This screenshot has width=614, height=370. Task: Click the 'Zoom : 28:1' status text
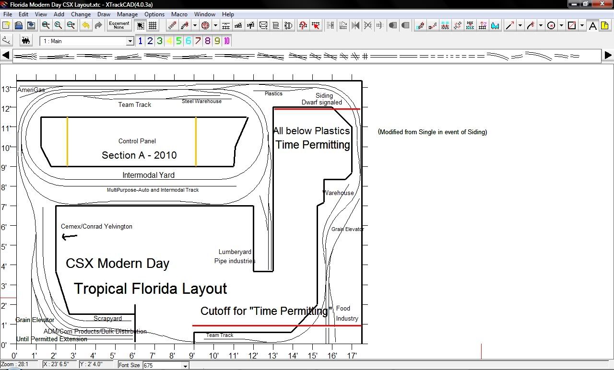tap(14, 365)
